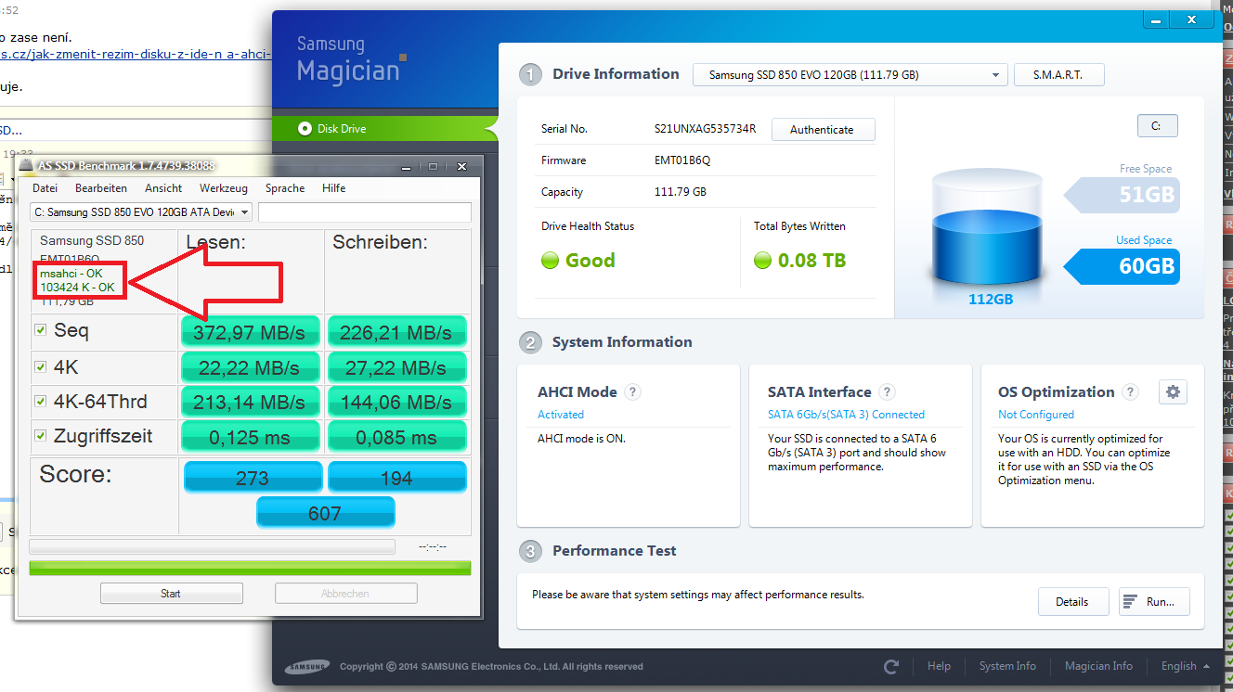Open the OS Optimization help question mark
The image size is (1233, 692).
point(1130,392)
